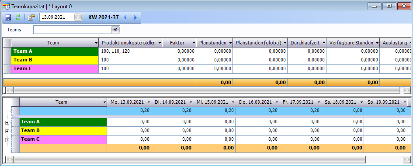Open Mi. 15.09.2021 column filter dropdown

click(233, 102)
